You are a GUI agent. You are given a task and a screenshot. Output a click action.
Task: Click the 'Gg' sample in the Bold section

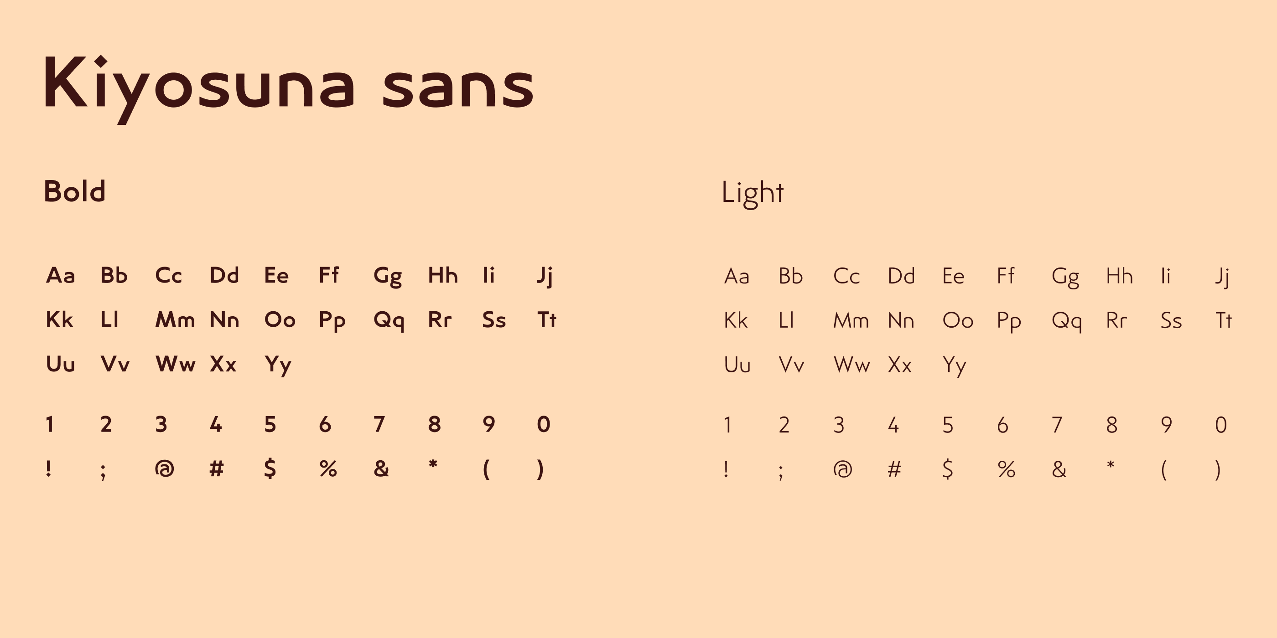388,277
